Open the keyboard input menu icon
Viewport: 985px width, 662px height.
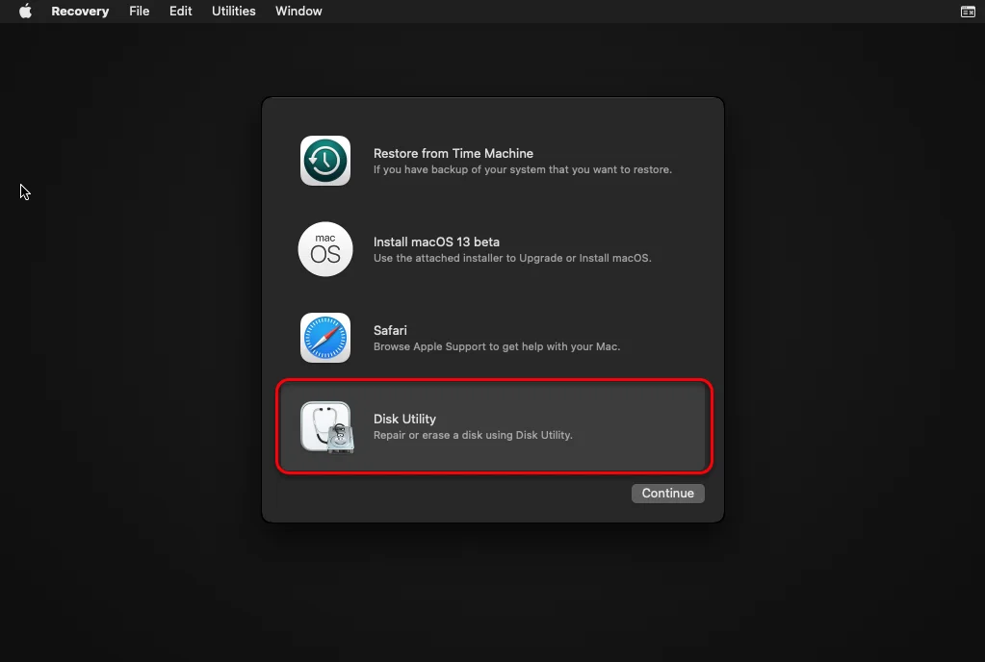click(x=968, y=12)
